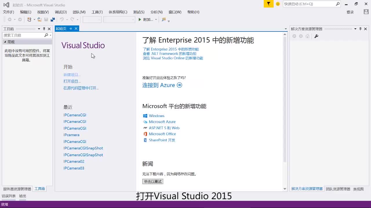Click the Microsoft Office link
This screenshot has width=371, height=208.
point(162,134)
